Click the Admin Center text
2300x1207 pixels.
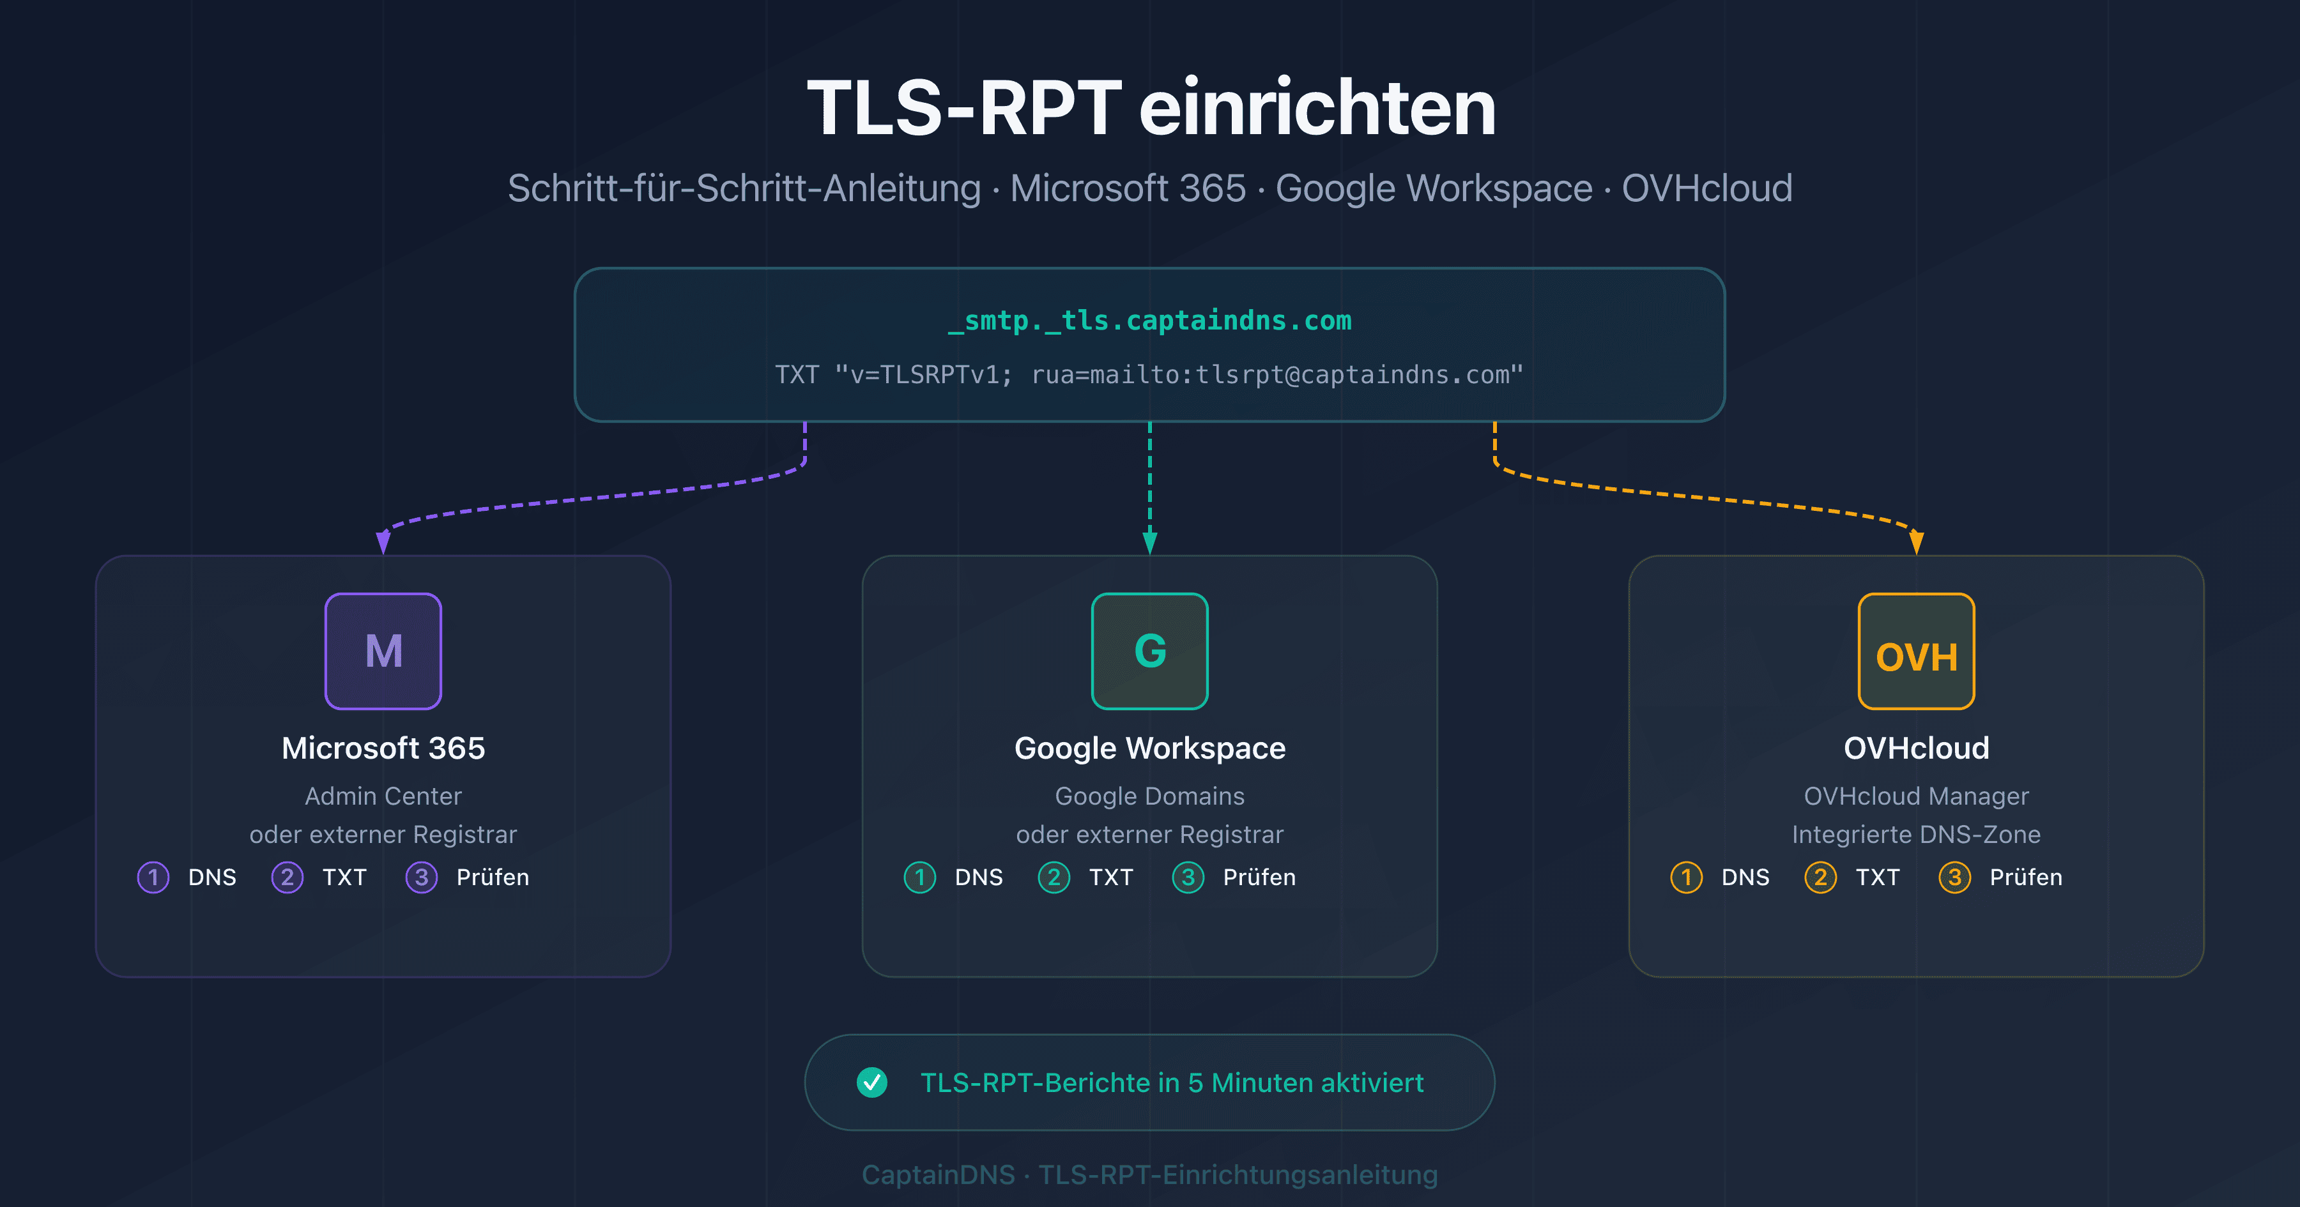(383, 796)
